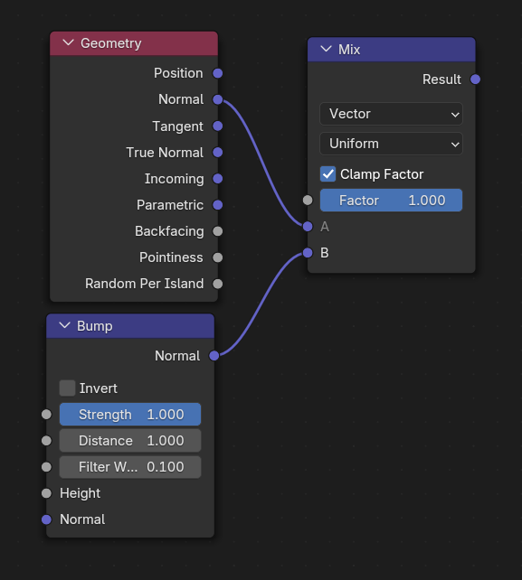Click the Filter Width value field
The width and height of the screenshot is (522, 580).
(130, 467)
